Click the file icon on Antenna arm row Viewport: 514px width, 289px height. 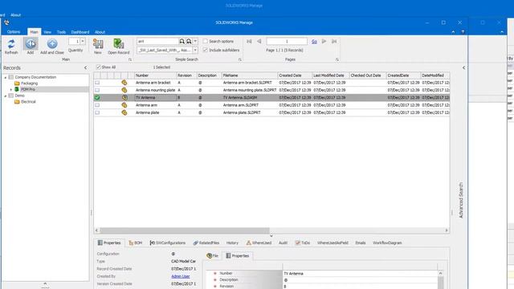pyautogui.click(x=124, y=105)
